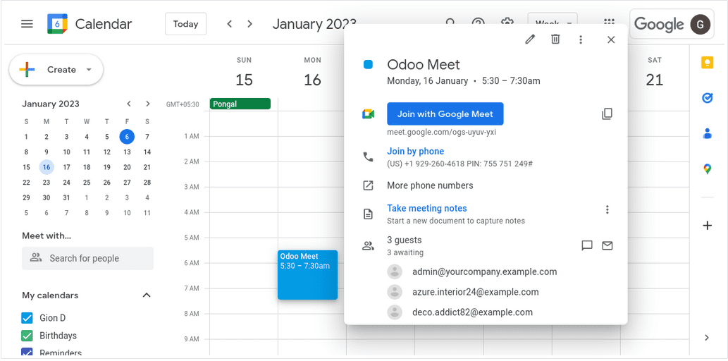Open Google Maps in the side panel
728x361 pixels.
(707, 169)
